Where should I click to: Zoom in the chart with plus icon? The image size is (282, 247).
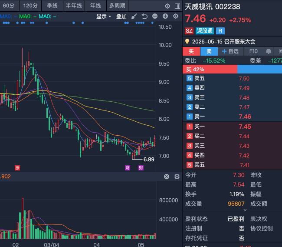pyautogui.click(x=165, y=16)
